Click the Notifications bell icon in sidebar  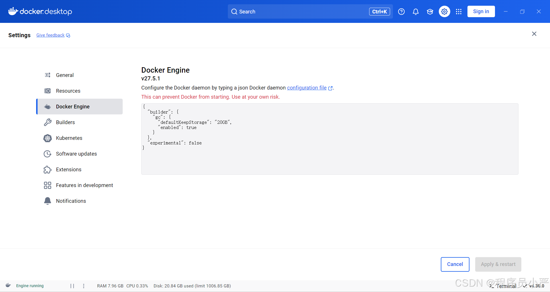48,201
